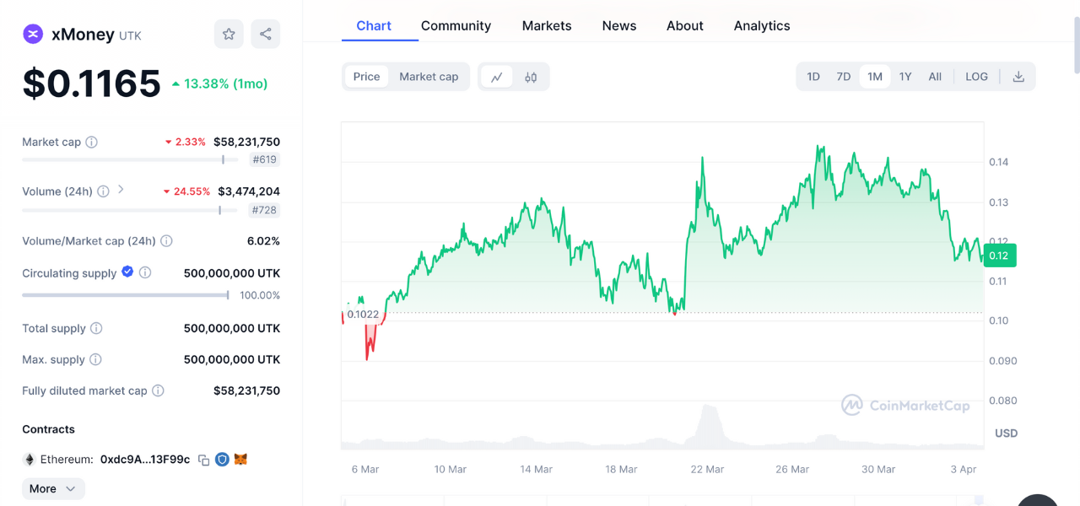Open the Community tab
The image size is (1080, 506).
(x=456, y=26)
